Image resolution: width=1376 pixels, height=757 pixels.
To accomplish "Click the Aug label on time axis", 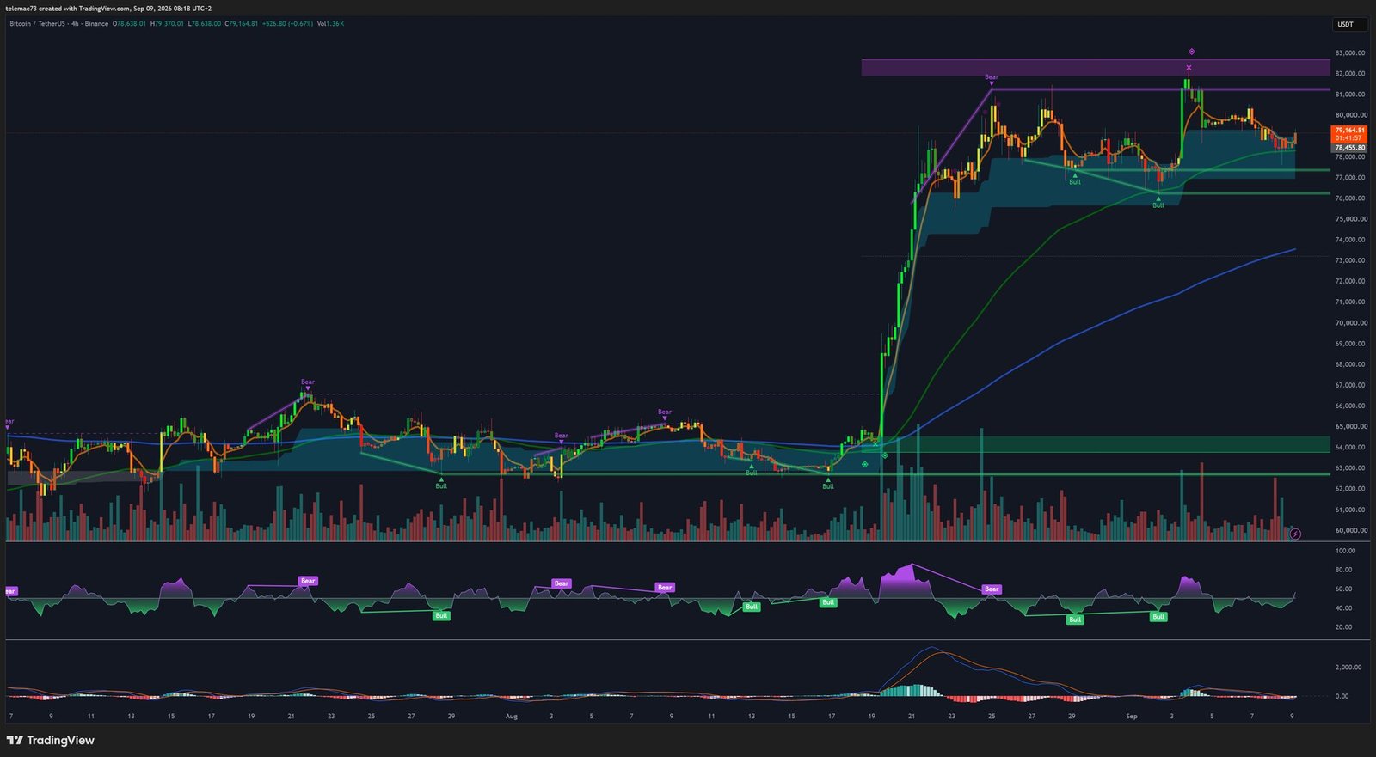I will (x=512, y=716).
